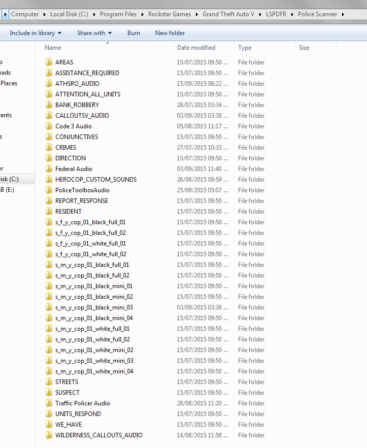Go up to LSPDFR breadcrumb
Viewport: 367px width, 448px height.
tap(276, 14)
